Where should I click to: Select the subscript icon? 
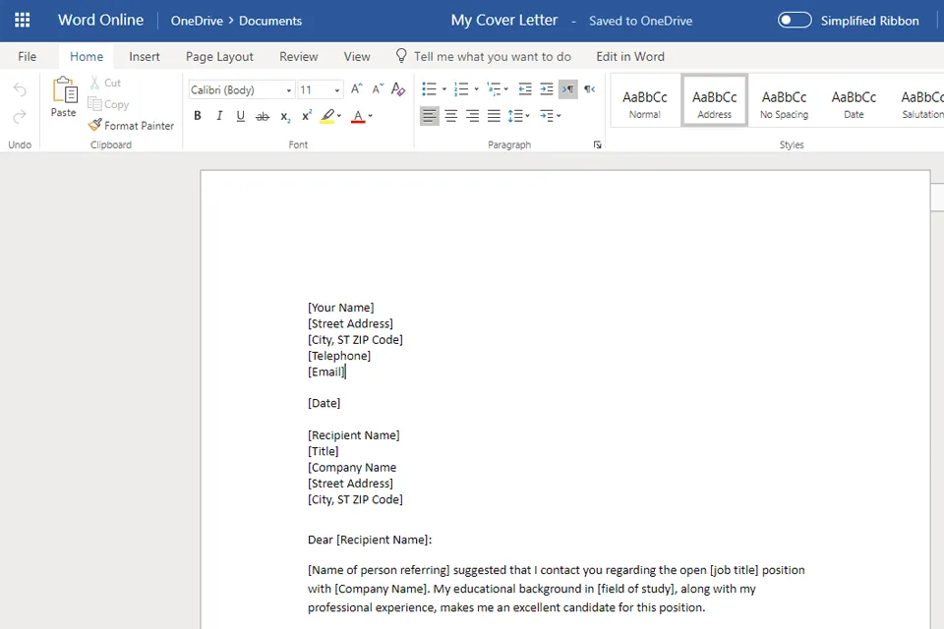coord(284,116)
